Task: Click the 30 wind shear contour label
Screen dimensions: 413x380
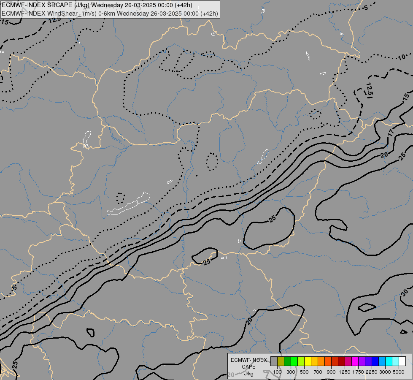Action: coord(405,292)
